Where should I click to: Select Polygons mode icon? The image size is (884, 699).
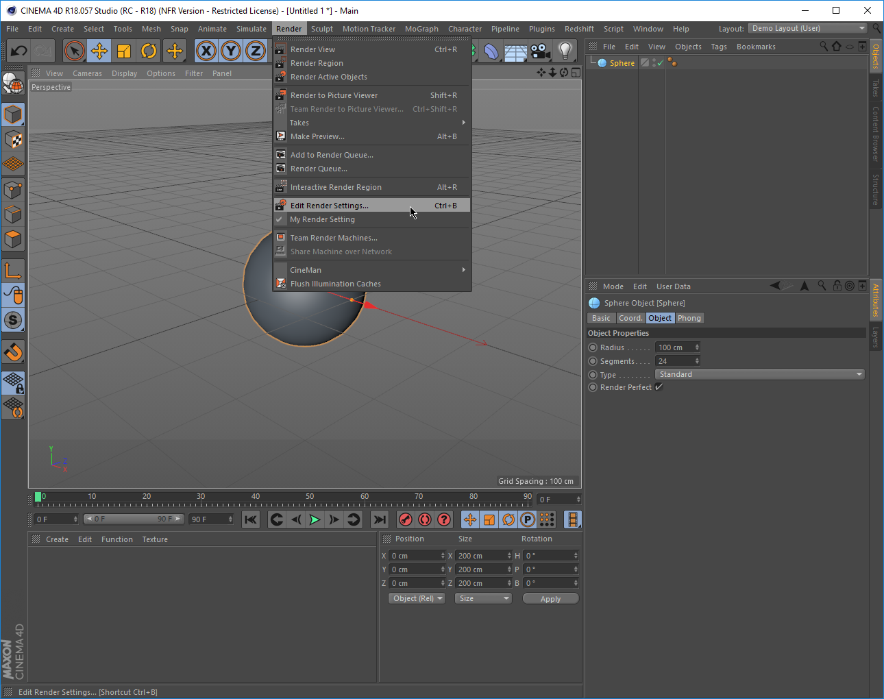pos(13,240)
